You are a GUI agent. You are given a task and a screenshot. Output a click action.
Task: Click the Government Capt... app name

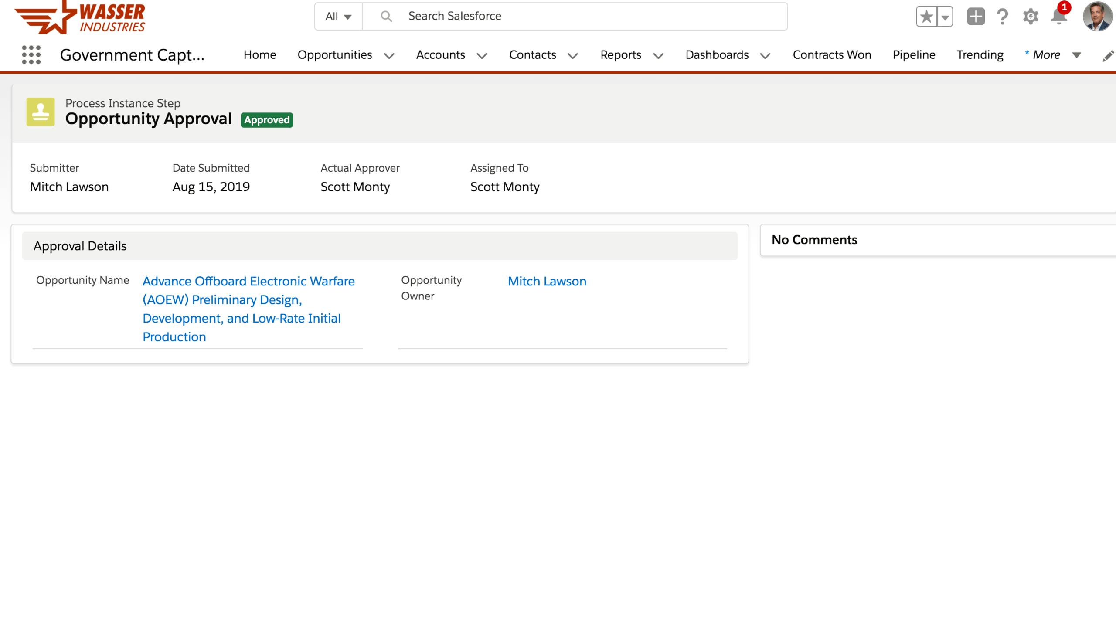132,55
